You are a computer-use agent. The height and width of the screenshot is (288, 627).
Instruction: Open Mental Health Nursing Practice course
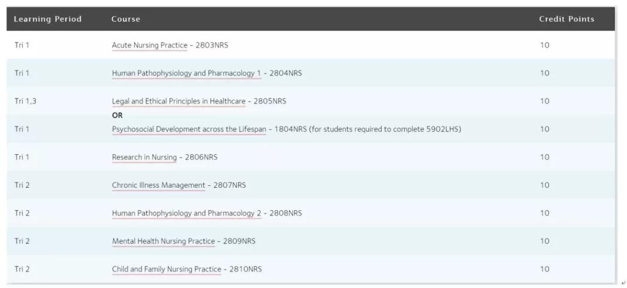click(163, 241)
